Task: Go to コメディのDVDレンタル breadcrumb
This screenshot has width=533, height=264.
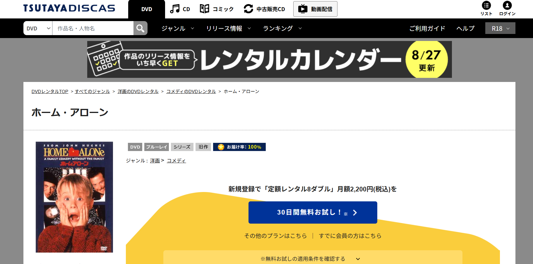Action: (x=191, y=91)
